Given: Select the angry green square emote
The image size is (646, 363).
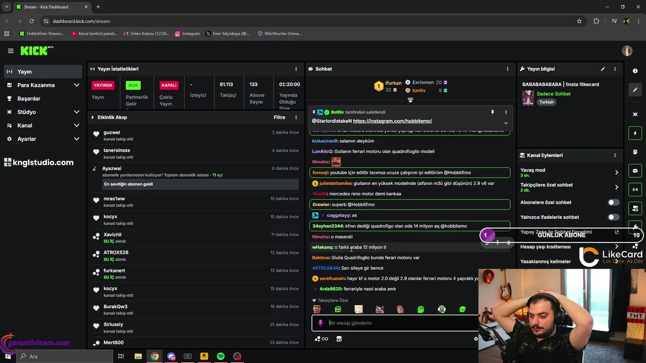Looking at the screenshot, I should point(338,309).
